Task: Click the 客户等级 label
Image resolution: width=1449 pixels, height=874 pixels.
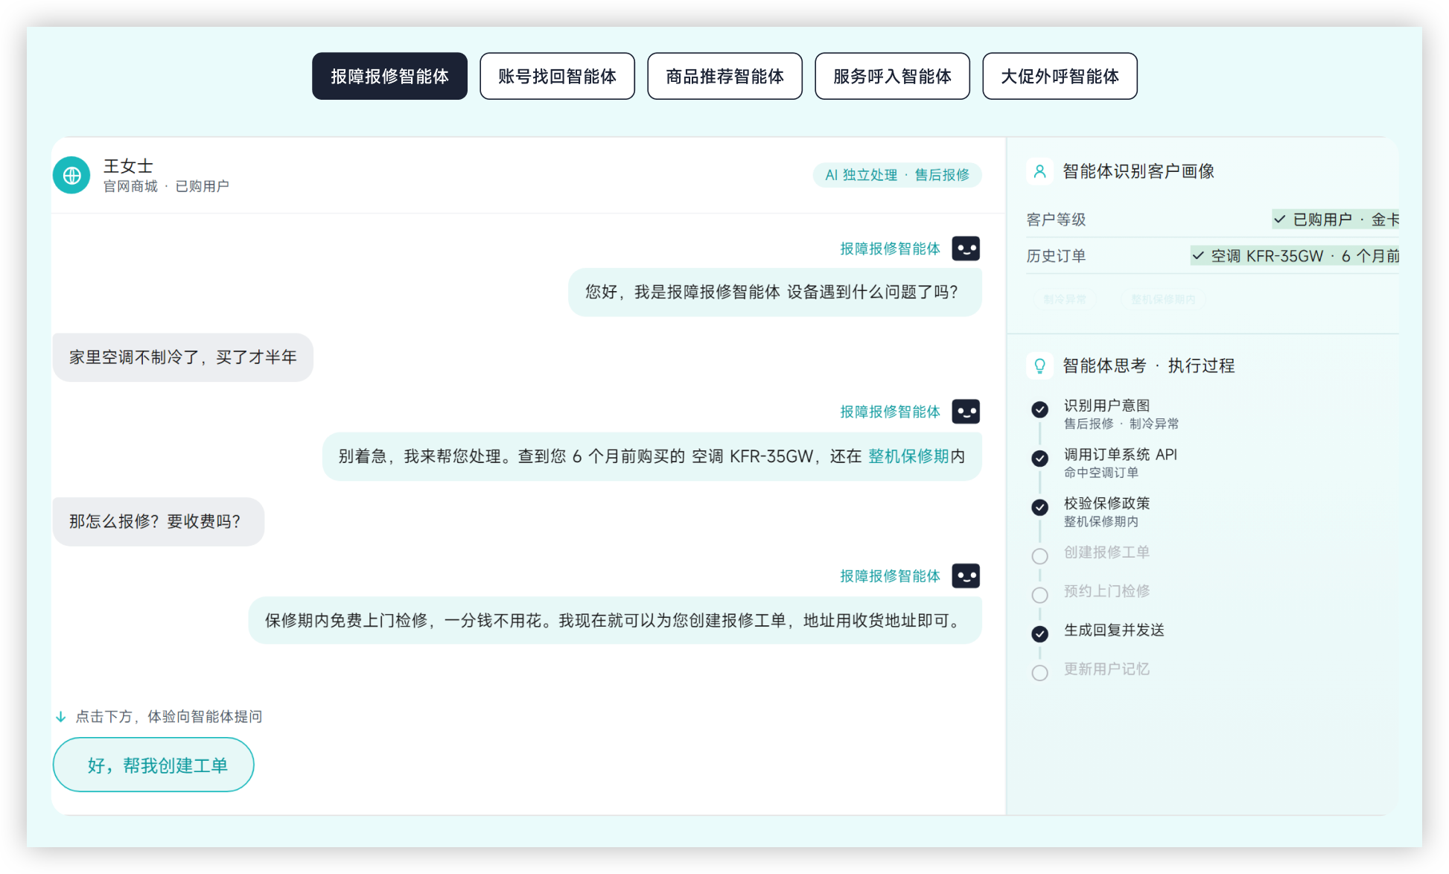Action: (x=1056, y=220)
